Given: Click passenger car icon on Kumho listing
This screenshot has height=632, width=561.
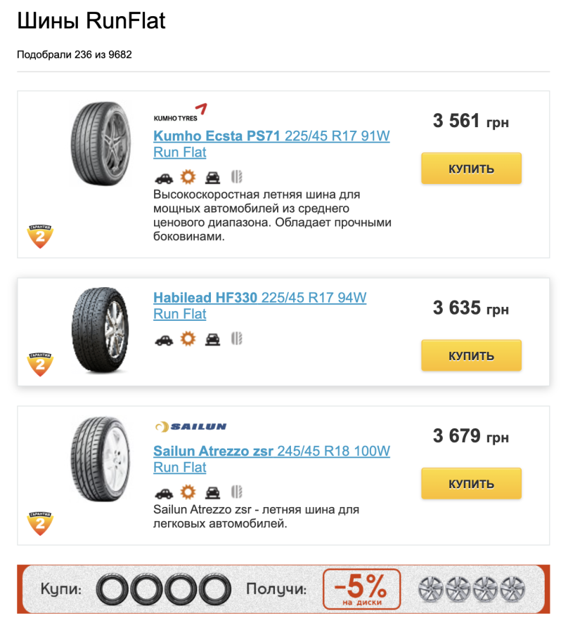Looking at the screenshot, I should point(164,178).
